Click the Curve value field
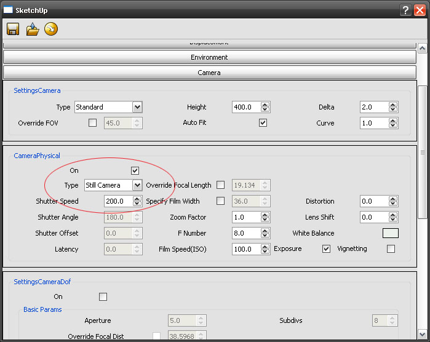Screen dimensions: 430x342 point(375,123)
